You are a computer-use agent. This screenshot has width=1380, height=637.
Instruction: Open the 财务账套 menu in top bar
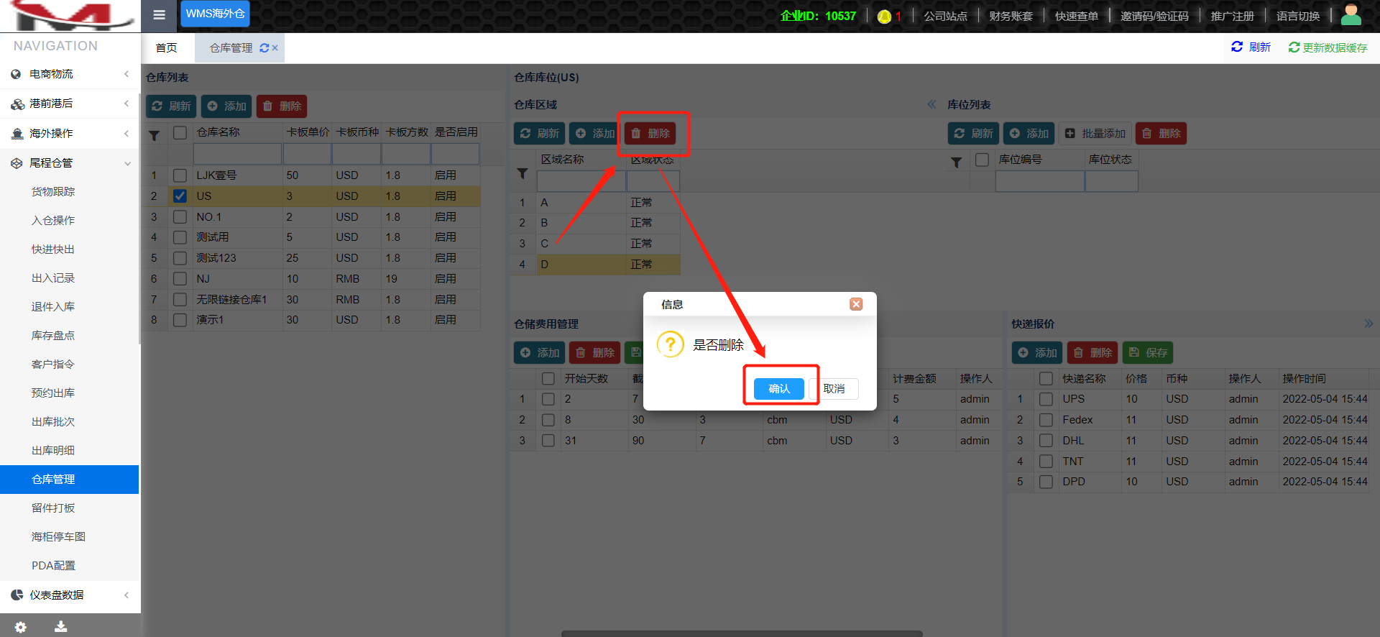tap(1011, 16)
